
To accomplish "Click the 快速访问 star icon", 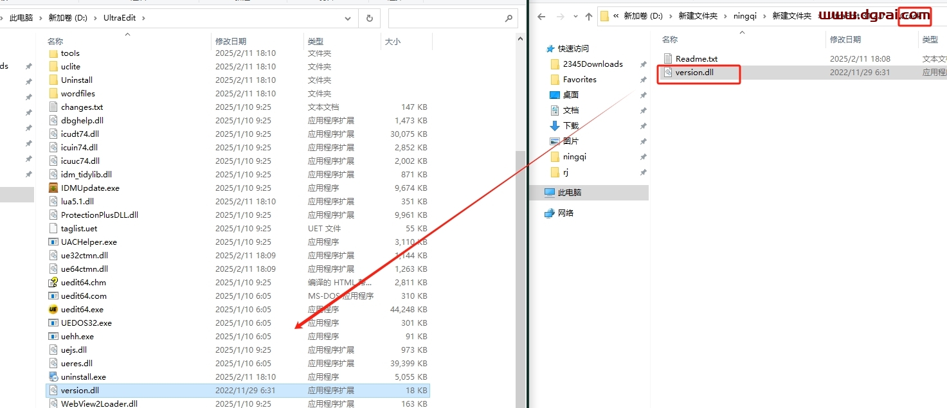I will coord(550,49).
